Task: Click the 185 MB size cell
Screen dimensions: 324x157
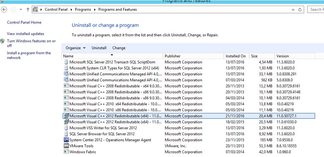Action: pyautogui.click(x=265, y=140)
